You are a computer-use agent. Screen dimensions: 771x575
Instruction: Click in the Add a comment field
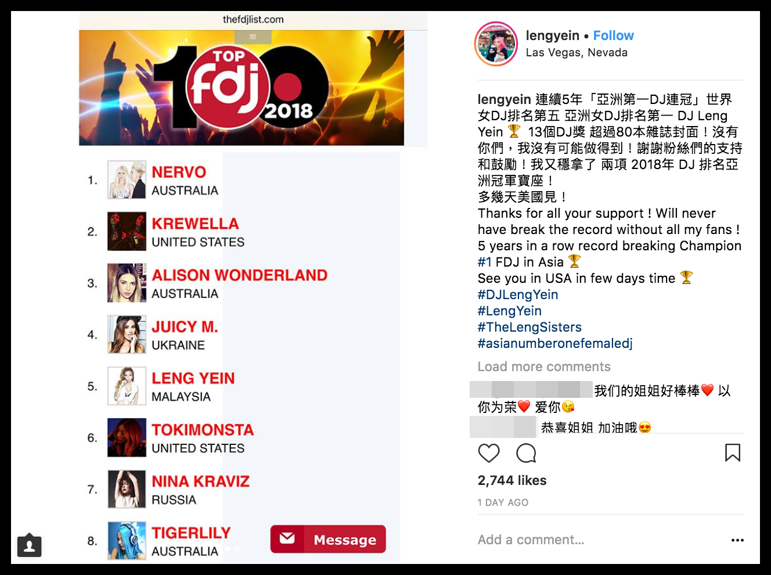point(598,540)
